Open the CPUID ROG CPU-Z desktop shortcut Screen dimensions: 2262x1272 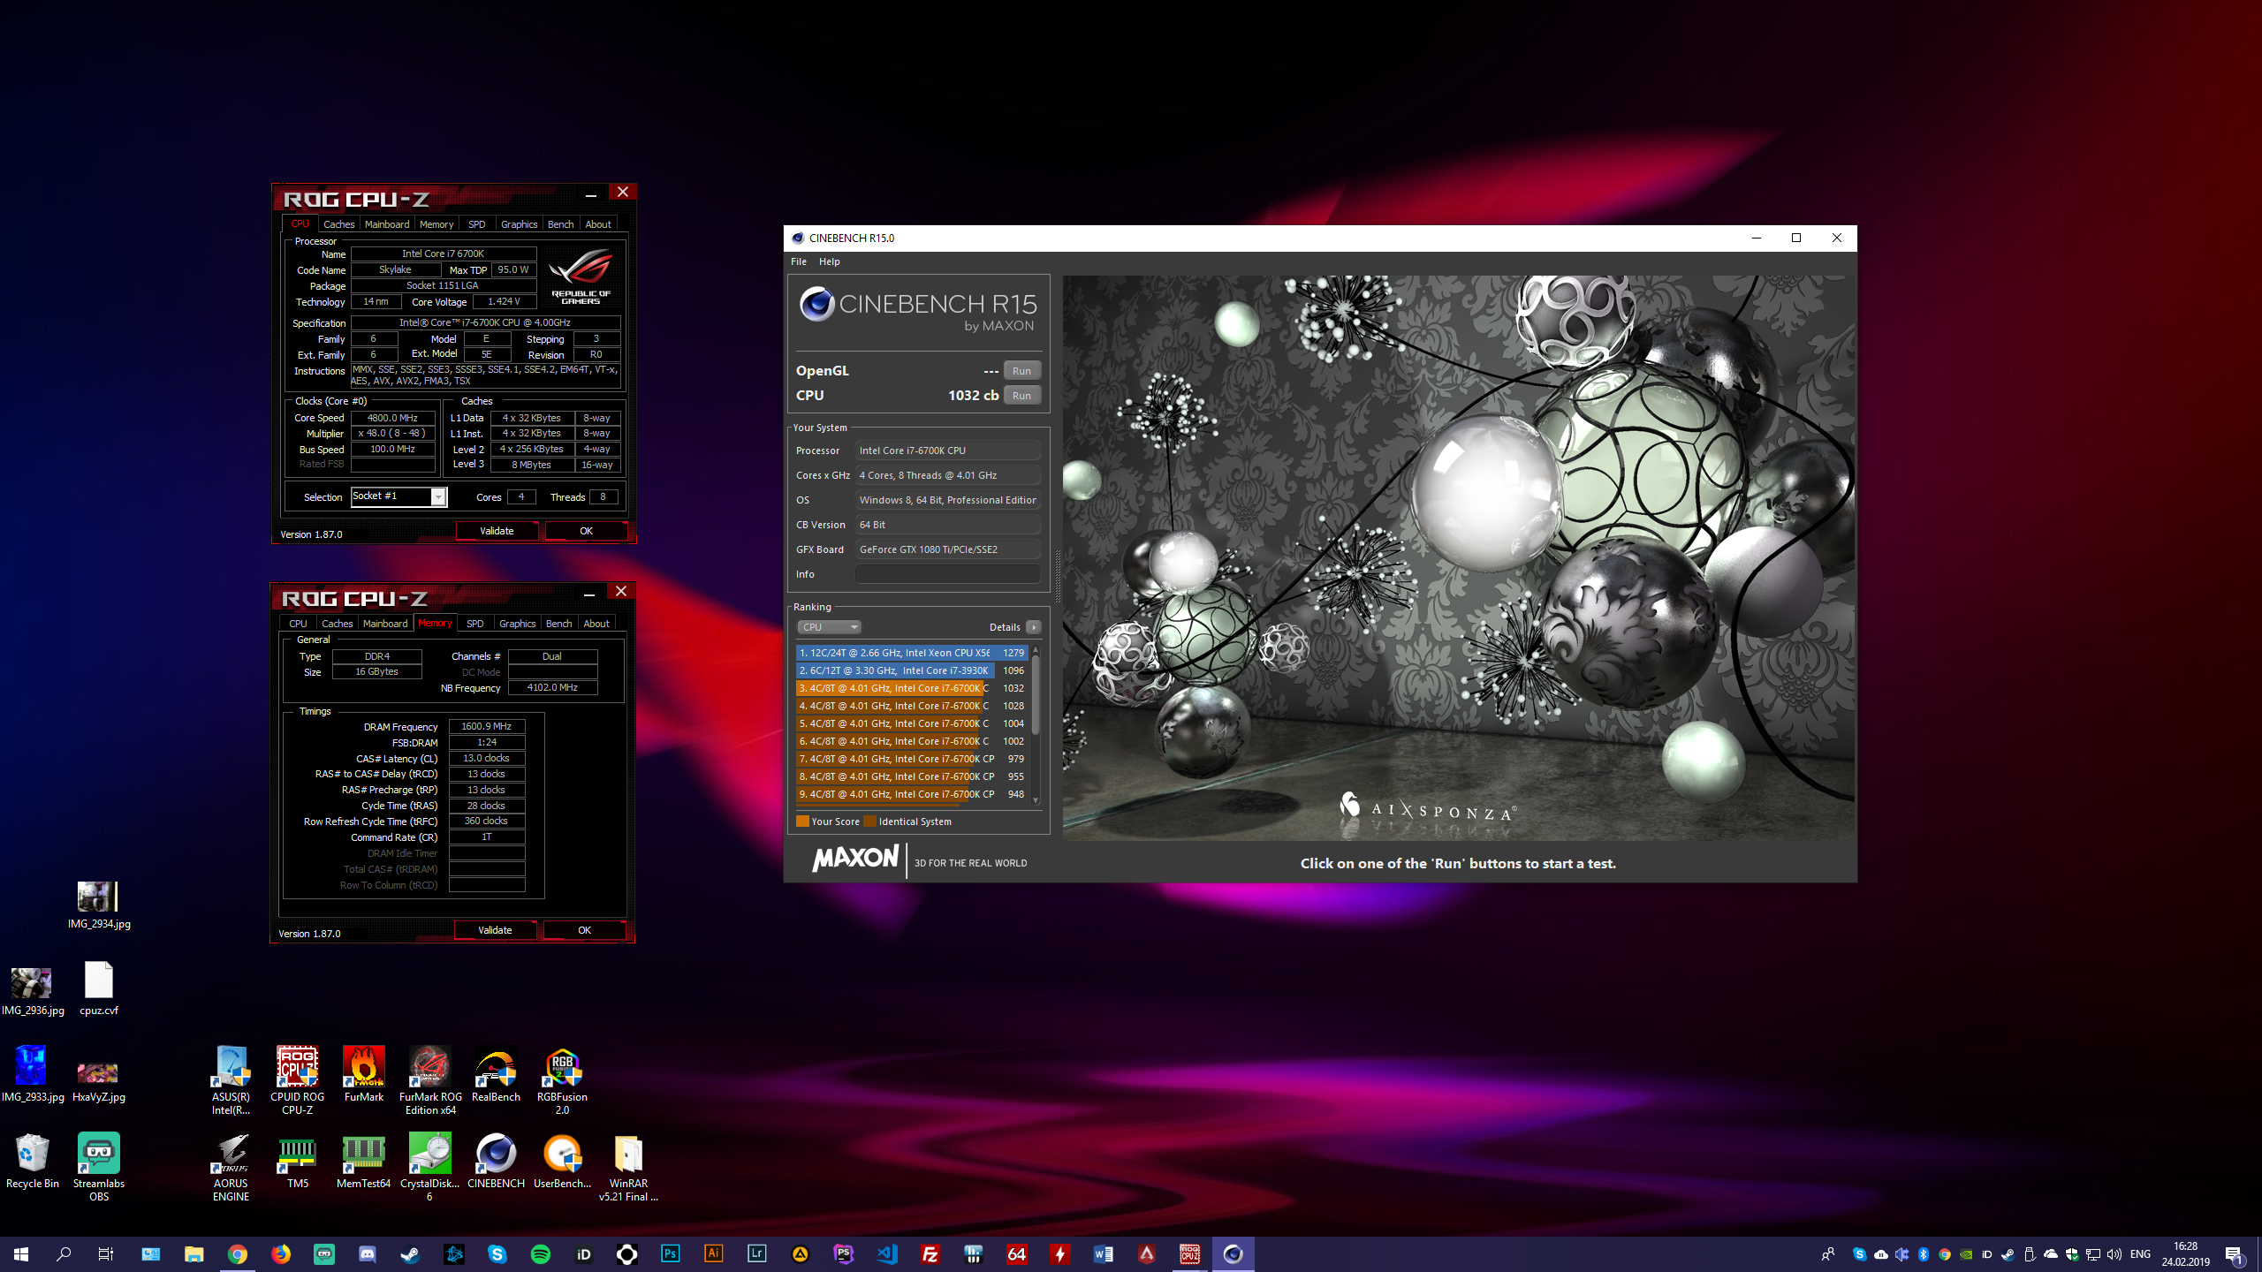297,1079
